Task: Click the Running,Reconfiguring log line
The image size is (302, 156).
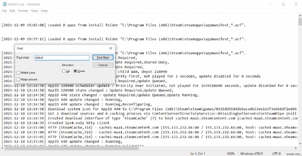Action: (77, 104)
